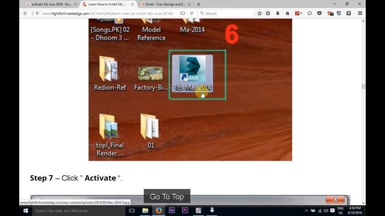Close the Gmail tab
This screenshot has height=216, width=385.
click(x=189, y=4)
